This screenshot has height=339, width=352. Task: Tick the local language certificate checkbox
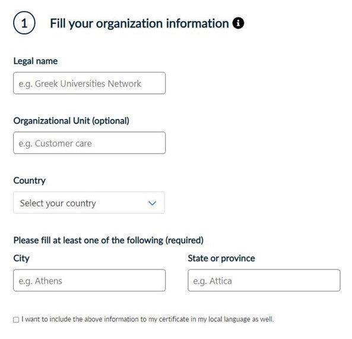[x=16, y=319]
